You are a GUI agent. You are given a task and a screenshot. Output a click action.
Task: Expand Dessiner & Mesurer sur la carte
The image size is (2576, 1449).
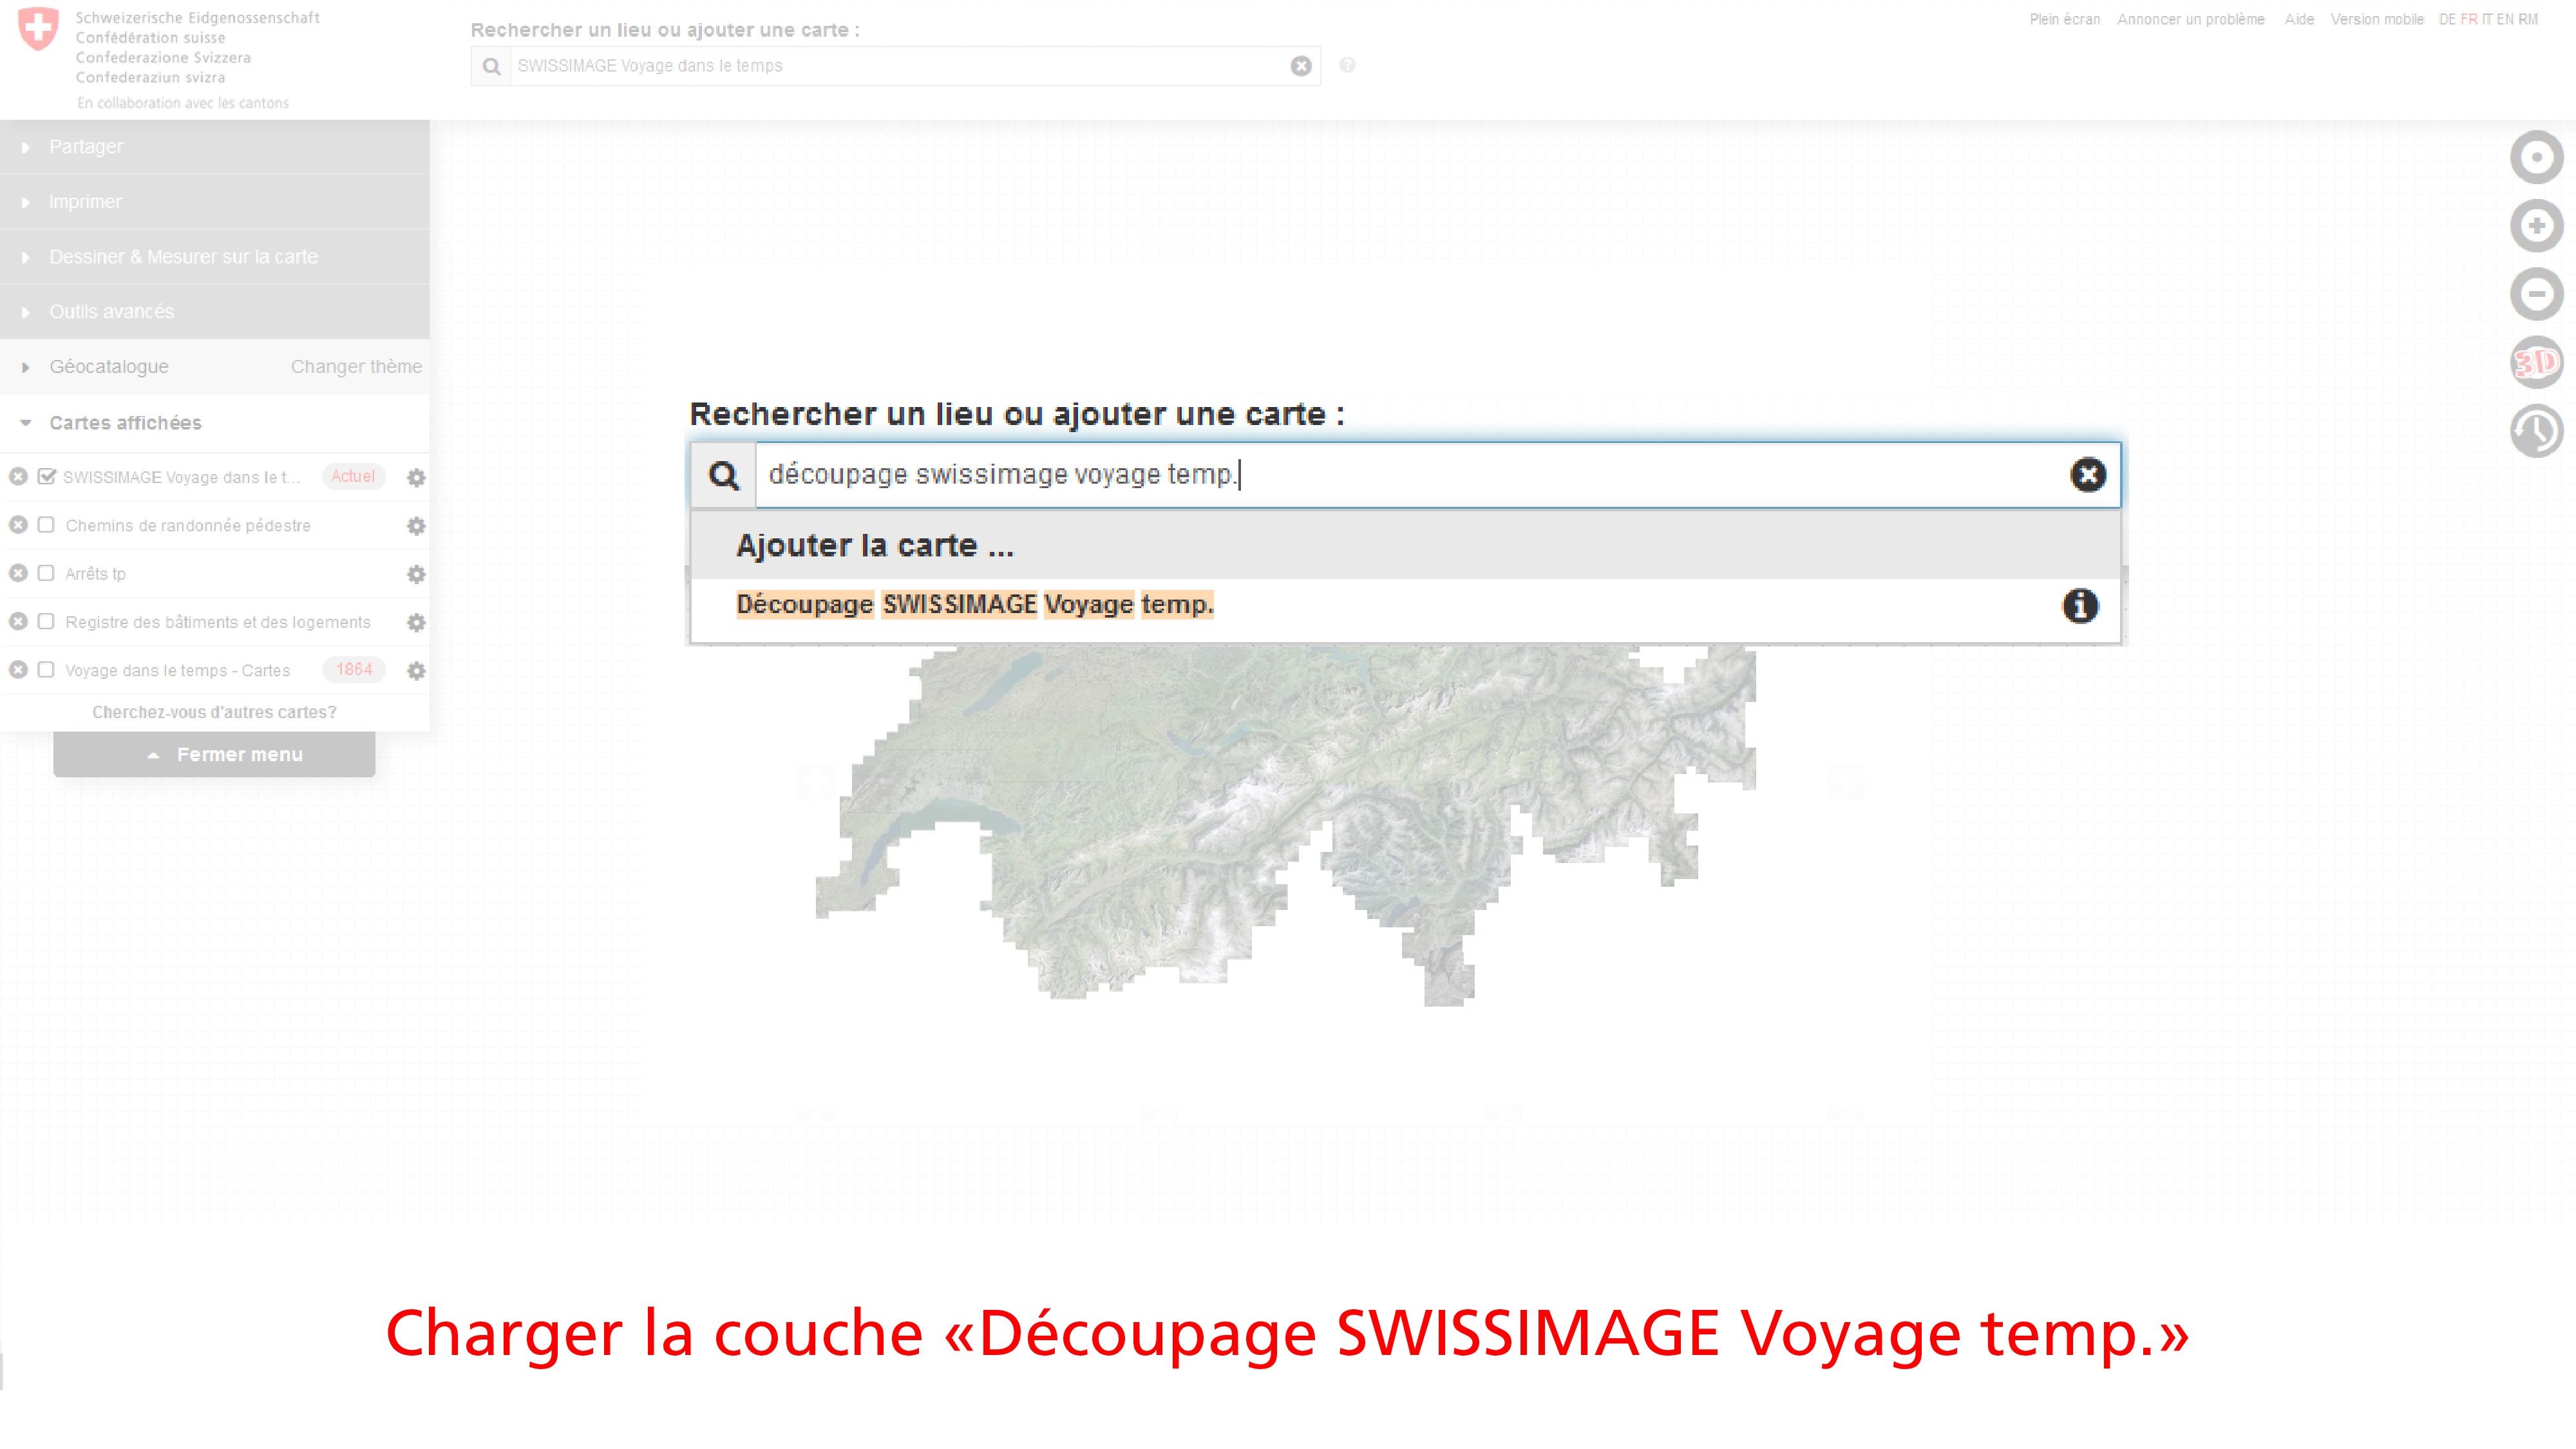(183, 257)
